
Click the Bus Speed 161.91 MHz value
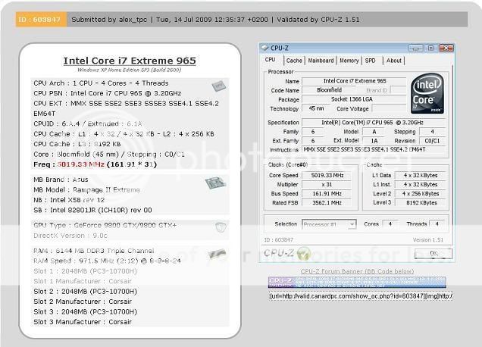click(327, 194)
